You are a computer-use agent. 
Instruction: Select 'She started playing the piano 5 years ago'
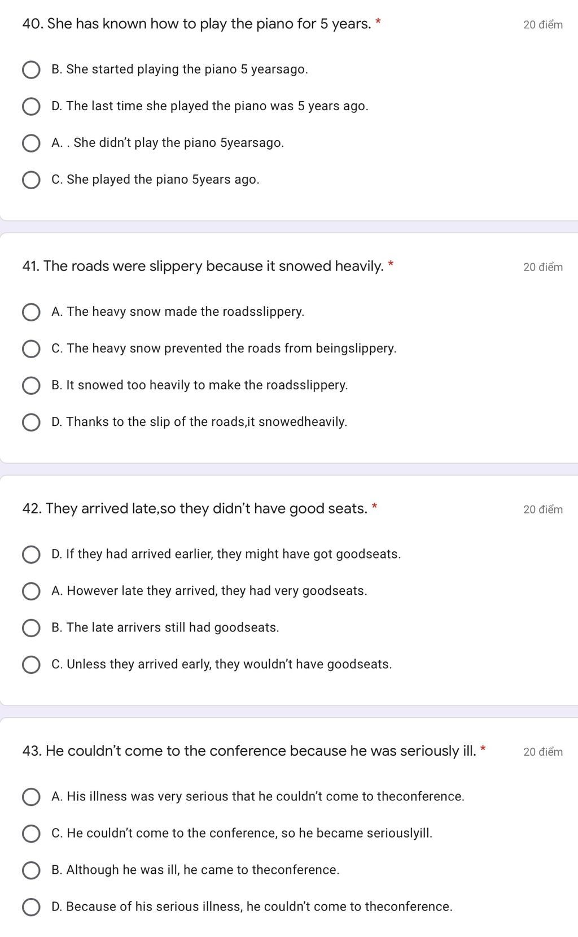tap(30, 70)
